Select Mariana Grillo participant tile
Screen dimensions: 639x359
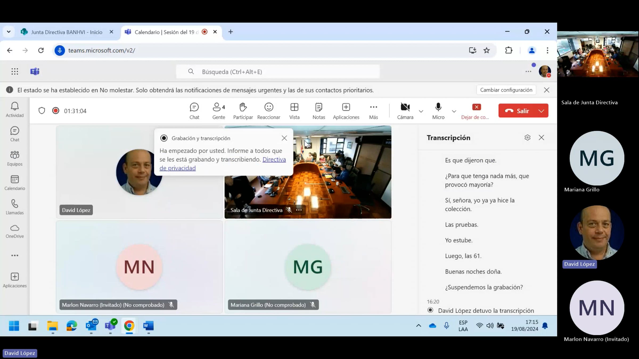tap(308, 267)
